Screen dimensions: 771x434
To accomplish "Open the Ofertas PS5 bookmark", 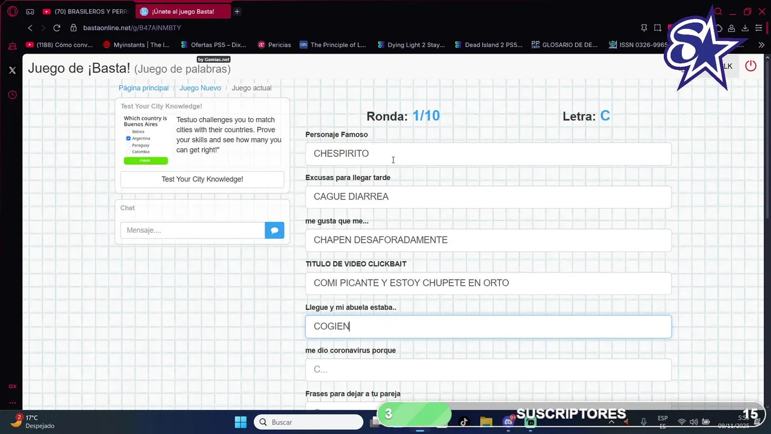I will tap(213, 45).
